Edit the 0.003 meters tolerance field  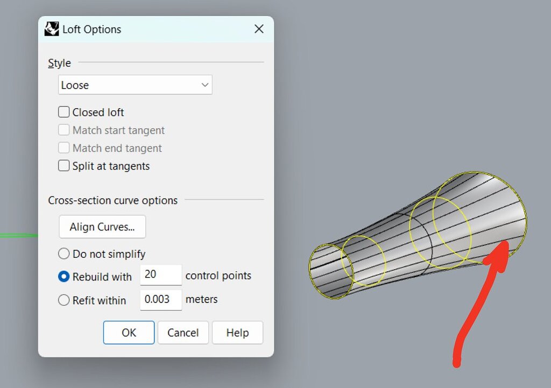(160, 299)
